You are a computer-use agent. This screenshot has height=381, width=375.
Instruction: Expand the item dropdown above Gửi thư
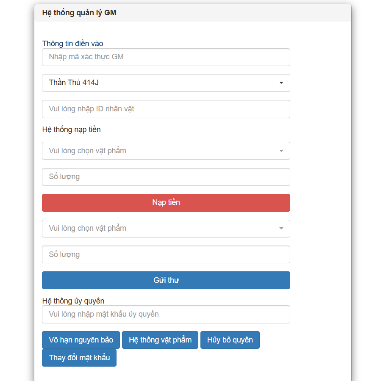(166, 229)
